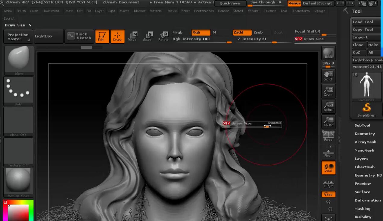Toggle the Zadd sculpt mode
Screen dimensions: 383x221
(242, 32)
